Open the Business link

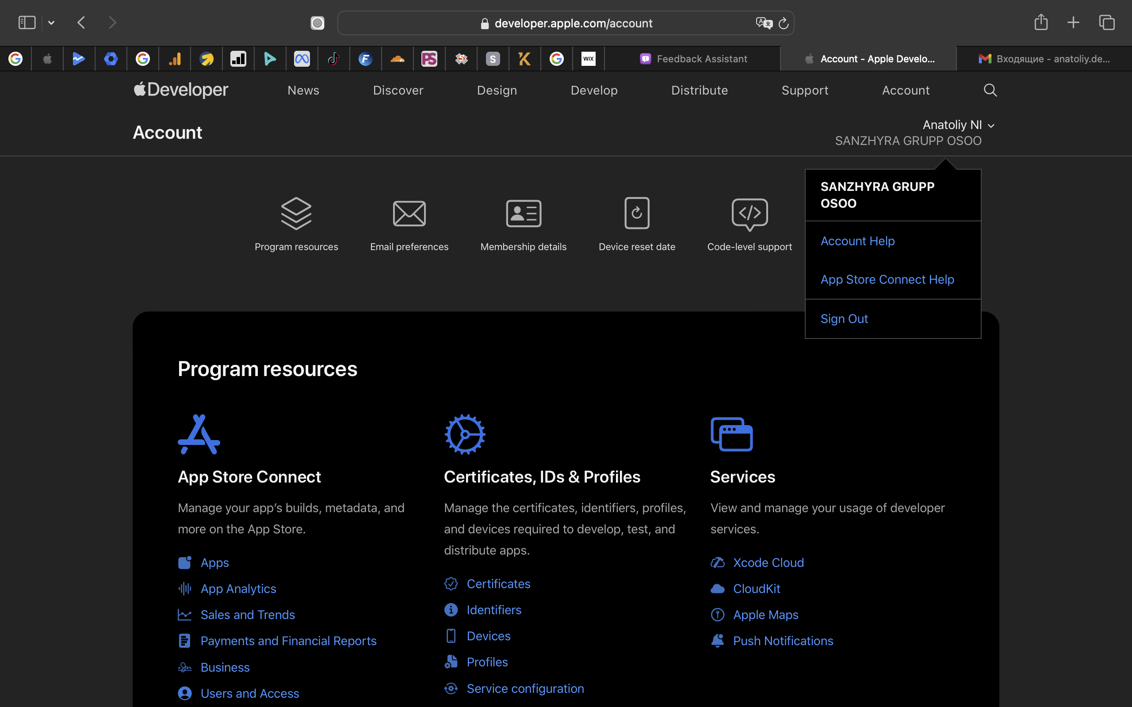[x=225, y=667]
